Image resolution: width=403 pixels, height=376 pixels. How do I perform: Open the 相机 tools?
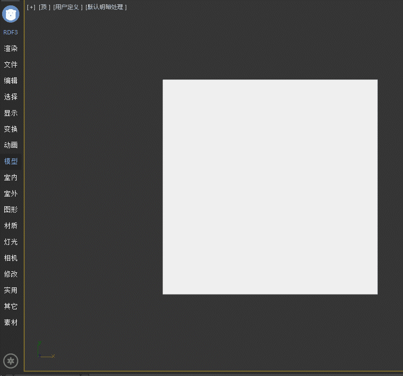point(11,258)
